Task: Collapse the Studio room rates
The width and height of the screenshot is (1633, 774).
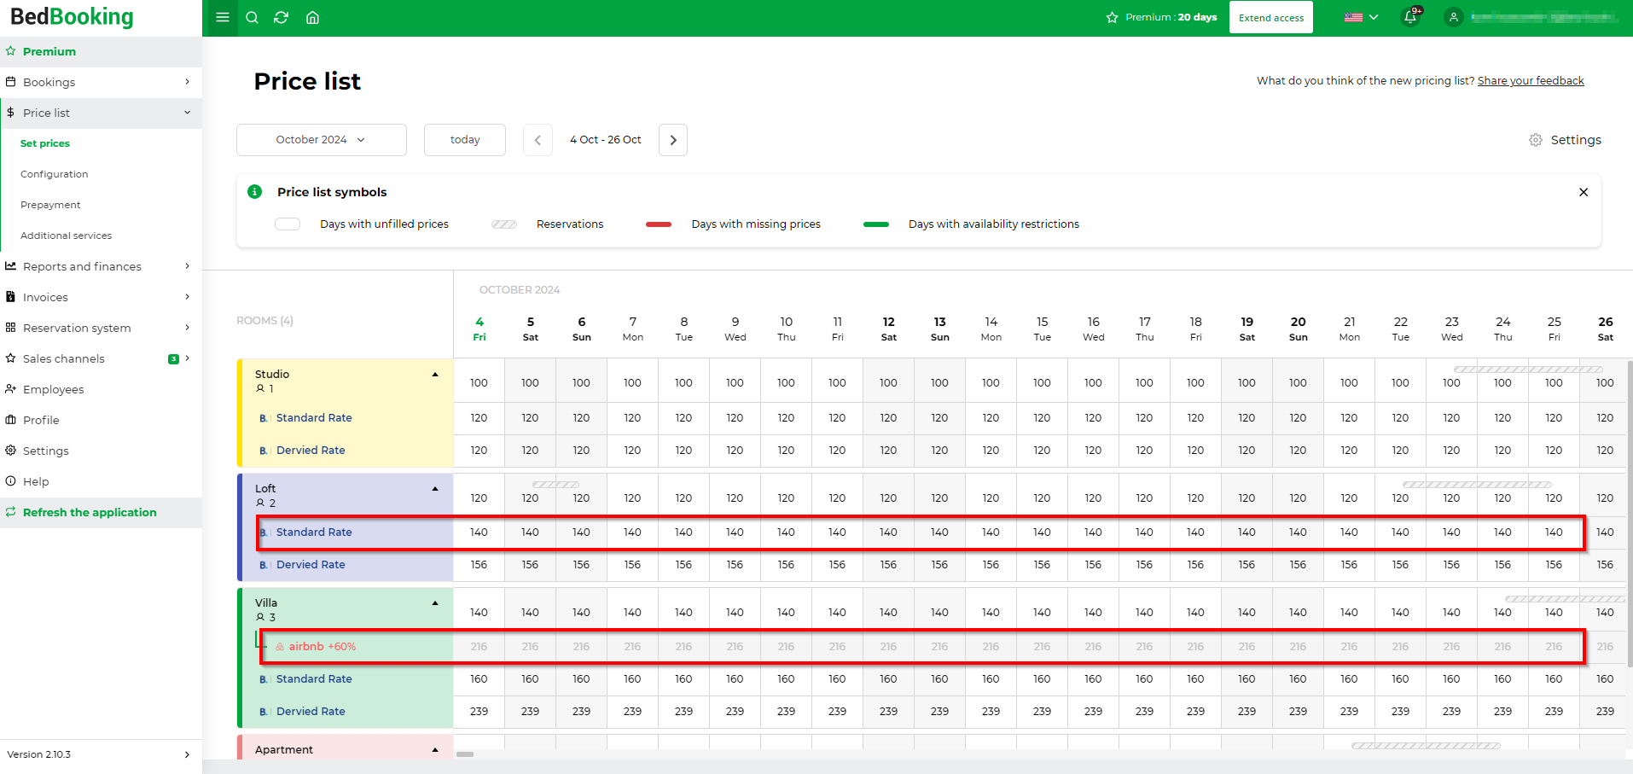Action: [435, 375]
